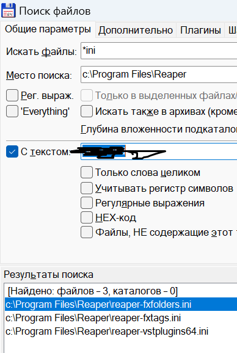Enable Только слова целиком option
Screen dimensions: 237x353
87,172
